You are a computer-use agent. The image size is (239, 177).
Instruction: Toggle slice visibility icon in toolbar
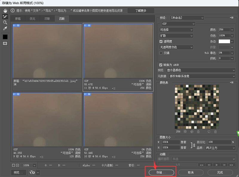pos(5,44)
